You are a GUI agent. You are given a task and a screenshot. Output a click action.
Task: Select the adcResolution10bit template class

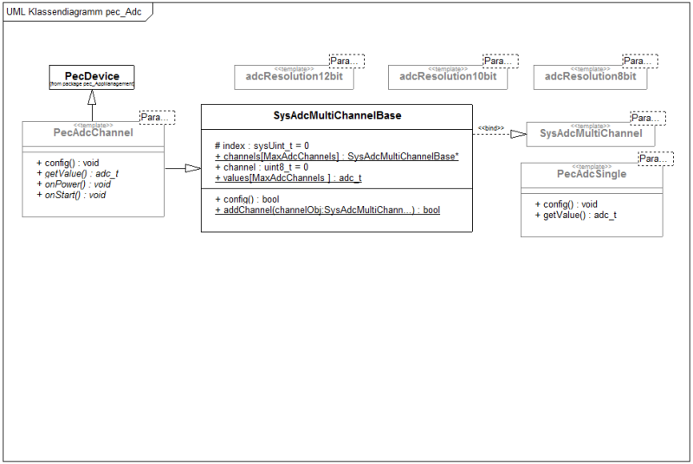click(x=448, y=78)
